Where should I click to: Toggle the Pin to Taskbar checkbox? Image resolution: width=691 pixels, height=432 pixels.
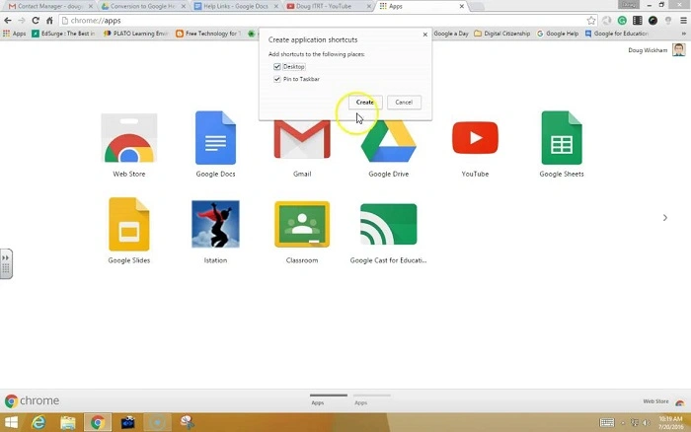tap(277, 79)
